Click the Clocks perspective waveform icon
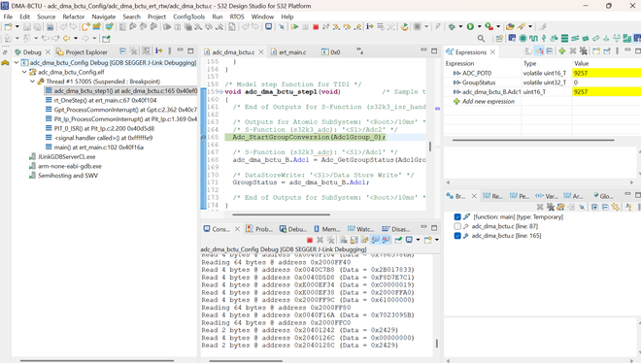Image resolution: width=641 pixels, height=363 pixels. point(533,39)
